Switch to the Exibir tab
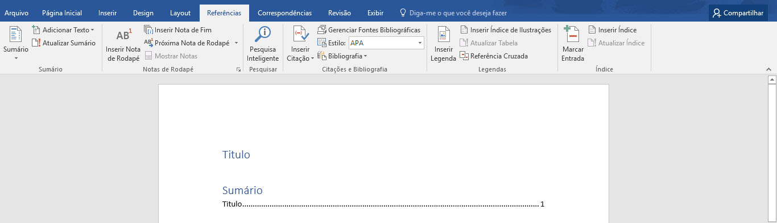Image resolution: width=777 pixels, height=223 pixels. (x=375, y=12)
